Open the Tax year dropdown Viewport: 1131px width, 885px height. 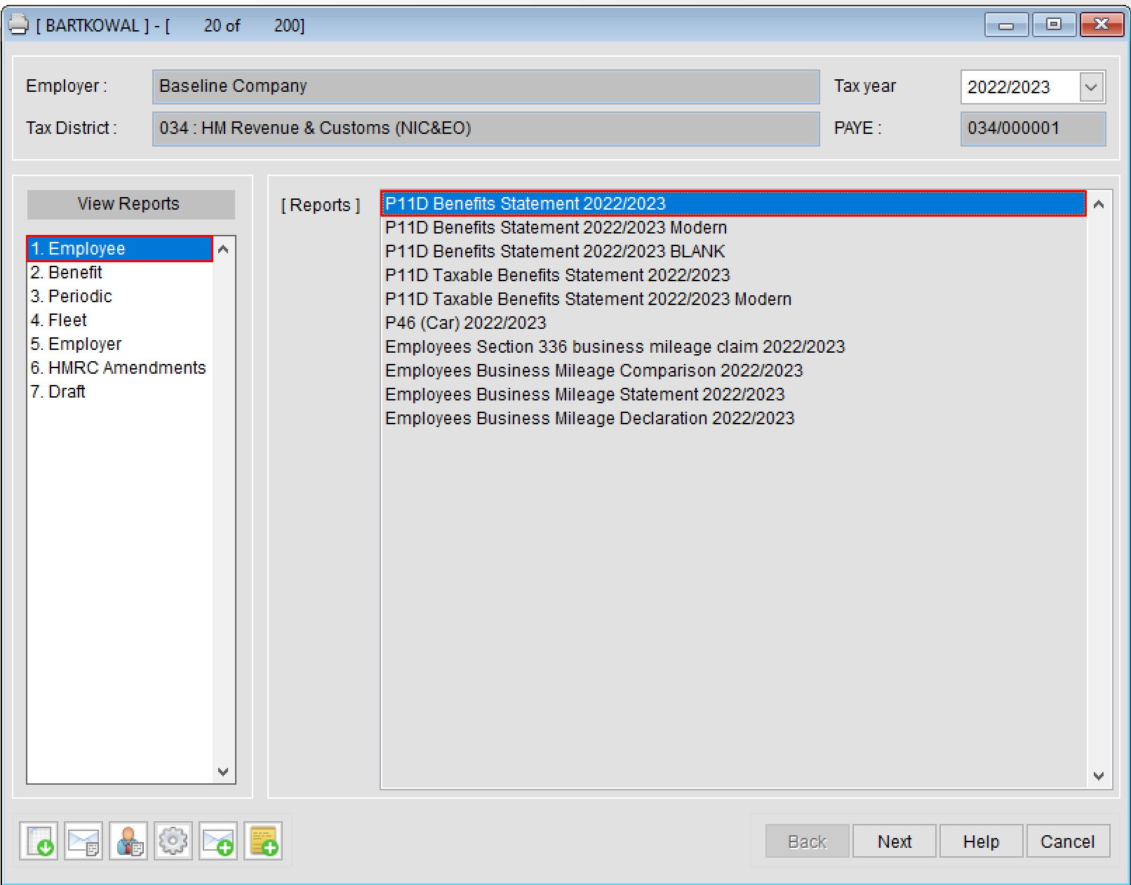pos(1092,86)
